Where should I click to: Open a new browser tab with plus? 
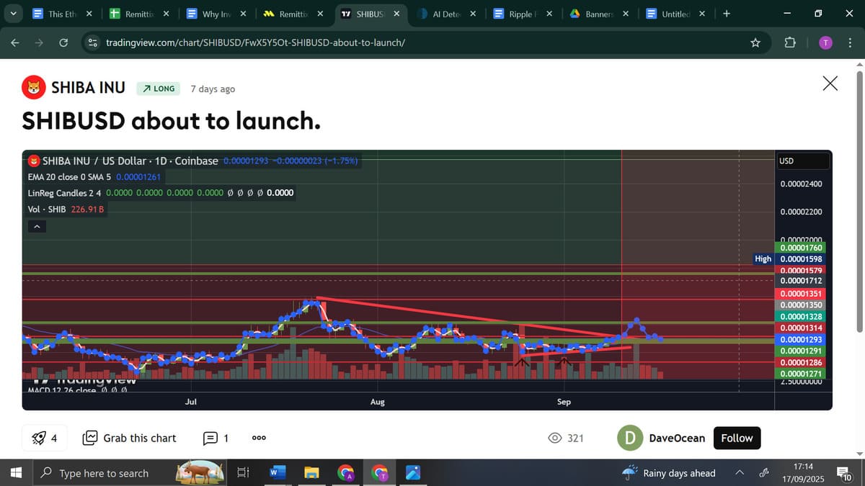point(726,14)
